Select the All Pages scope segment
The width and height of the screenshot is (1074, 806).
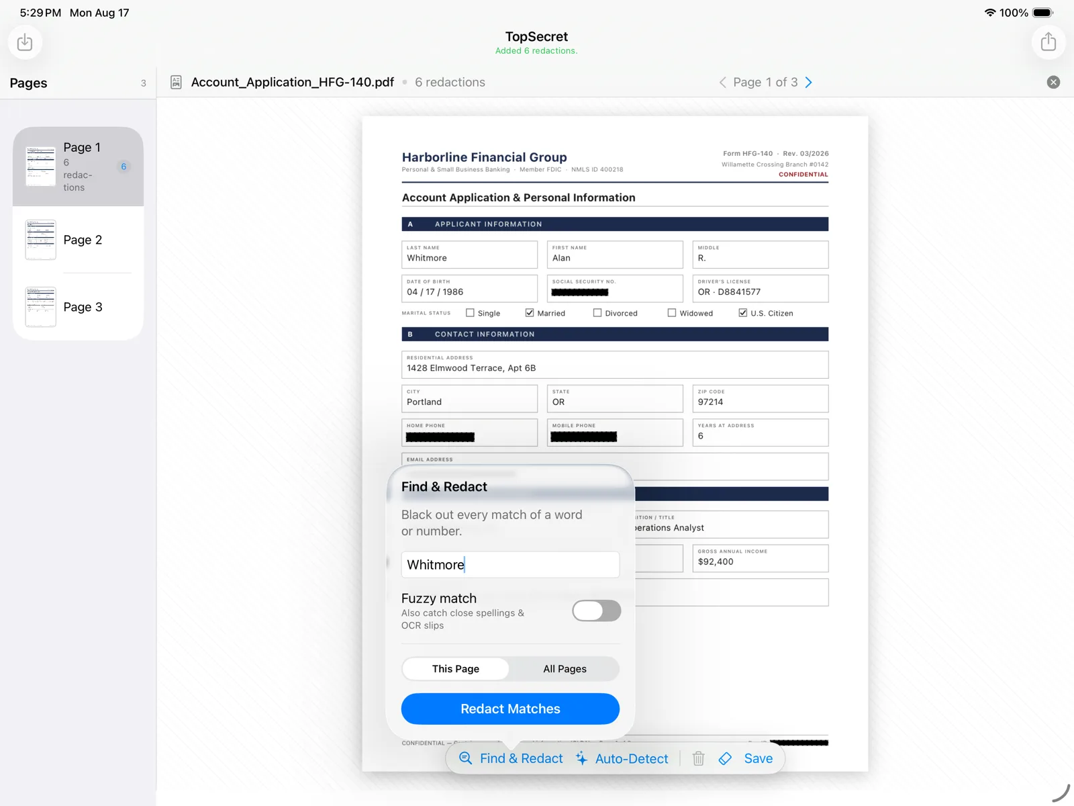point(565,669)
